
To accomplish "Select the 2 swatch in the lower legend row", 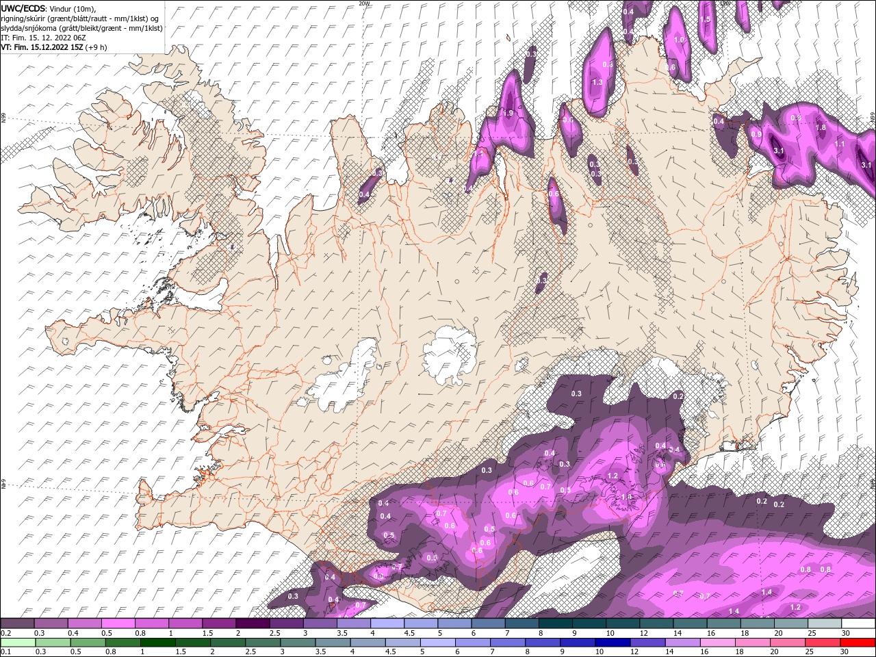I will (x=227, y=643).
